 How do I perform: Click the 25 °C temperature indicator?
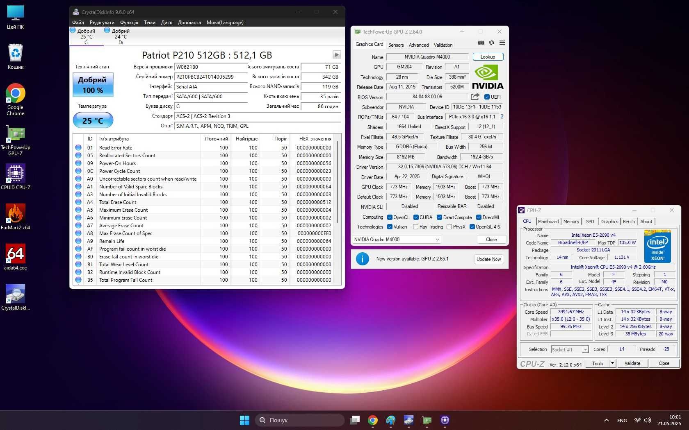pyautogui.click(x=93, y=121)
